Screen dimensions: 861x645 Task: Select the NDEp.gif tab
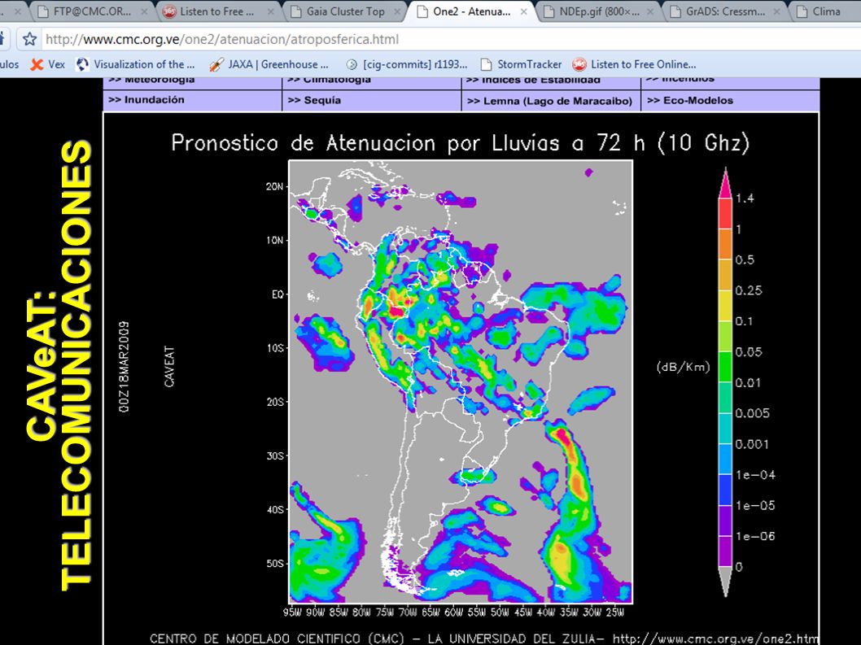pos(598,11)
